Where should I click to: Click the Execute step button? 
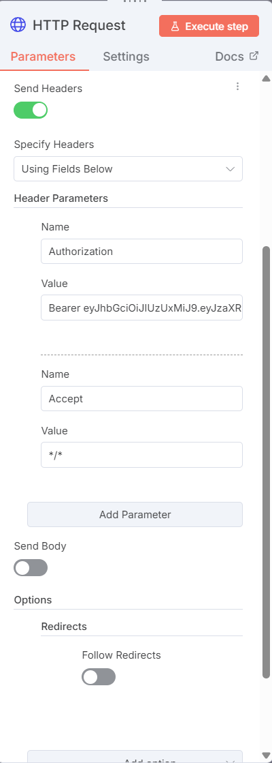coord(209,27)
